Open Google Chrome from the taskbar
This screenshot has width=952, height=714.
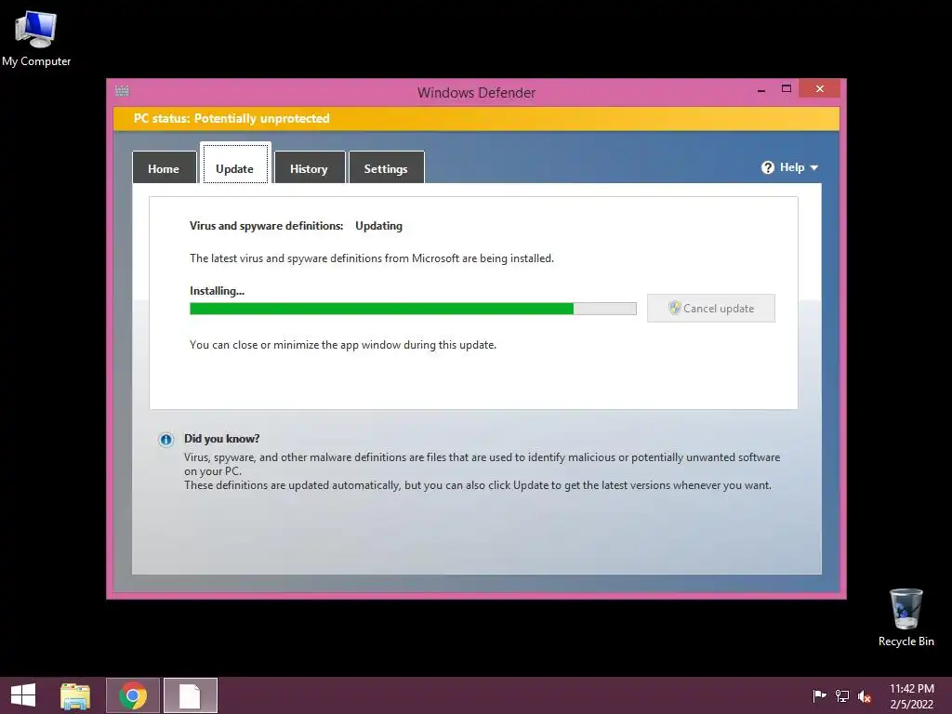pyautogui.click(x=133, y=695)
